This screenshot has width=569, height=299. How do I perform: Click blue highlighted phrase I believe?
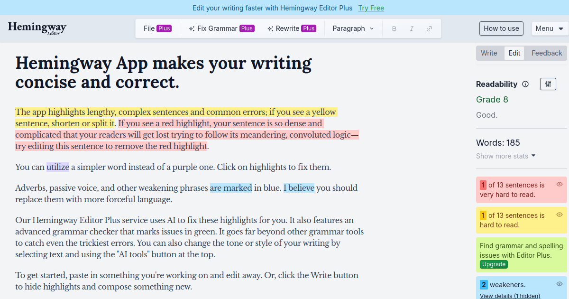click(x=299, y=188)
